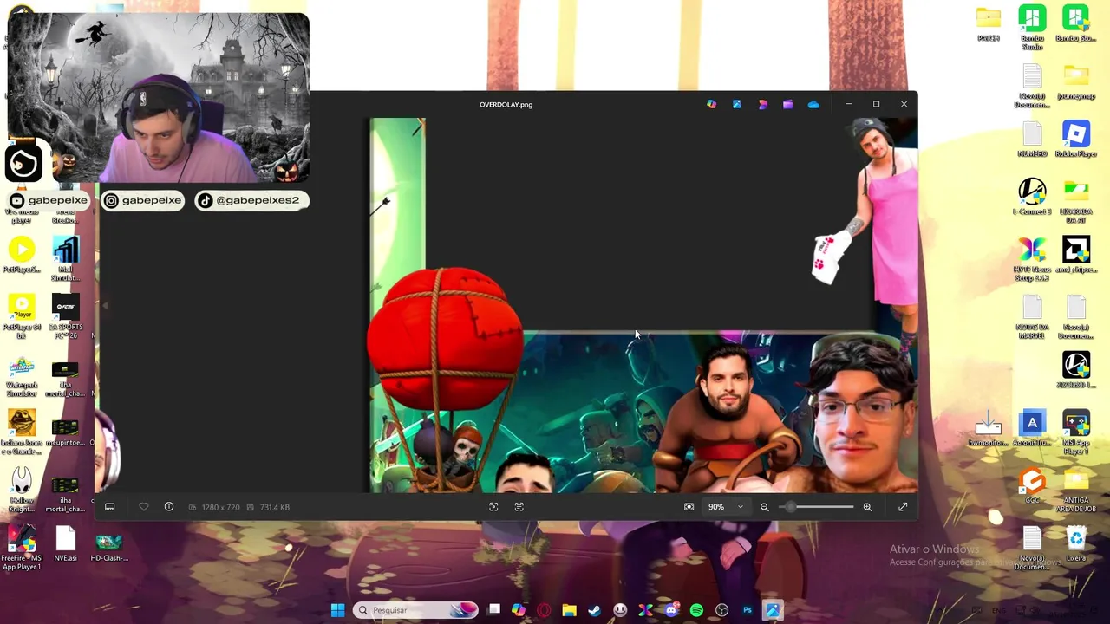Image resolution: width=1110 pixels, height=624 pixels.
Task: Open the file info icon in Photos
Action: [x=169, y=507]
